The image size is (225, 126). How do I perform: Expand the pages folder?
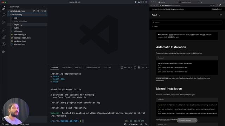tap(27, 24)
